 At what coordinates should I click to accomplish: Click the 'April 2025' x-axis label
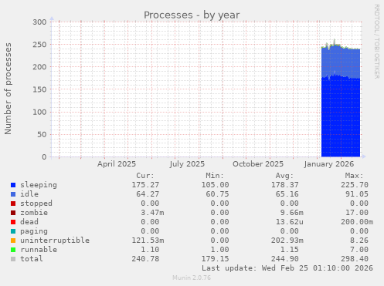pos(117,164)
